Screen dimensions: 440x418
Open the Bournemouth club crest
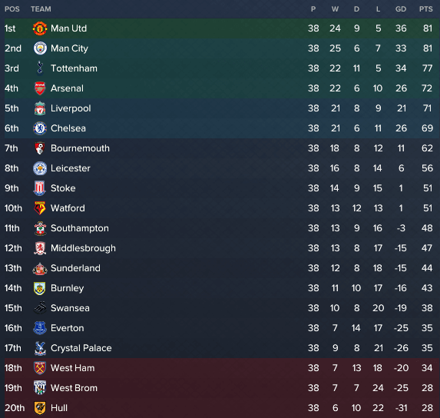coord(40,148)
